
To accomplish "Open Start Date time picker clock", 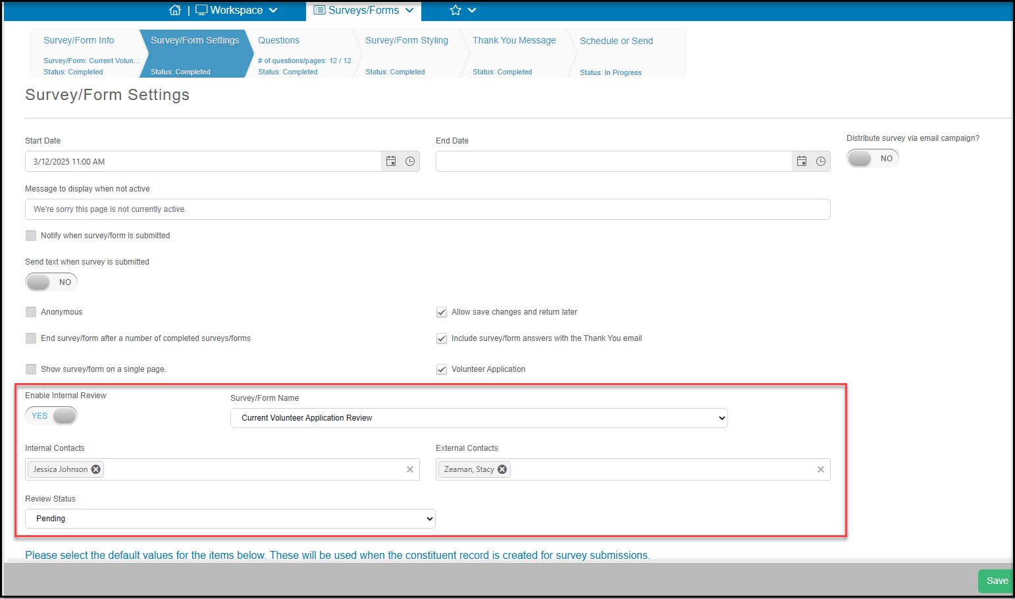I will click(x=410, y=161).
